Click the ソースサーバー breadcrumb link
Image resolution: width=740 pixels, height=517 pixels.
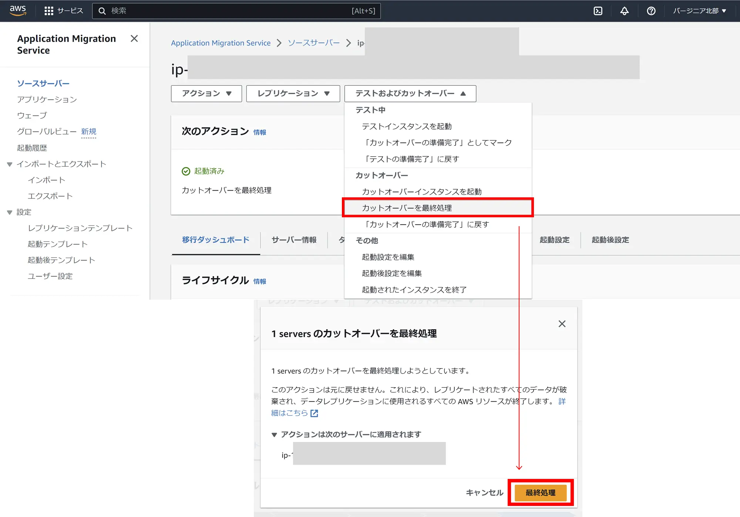tap(314, 43)
